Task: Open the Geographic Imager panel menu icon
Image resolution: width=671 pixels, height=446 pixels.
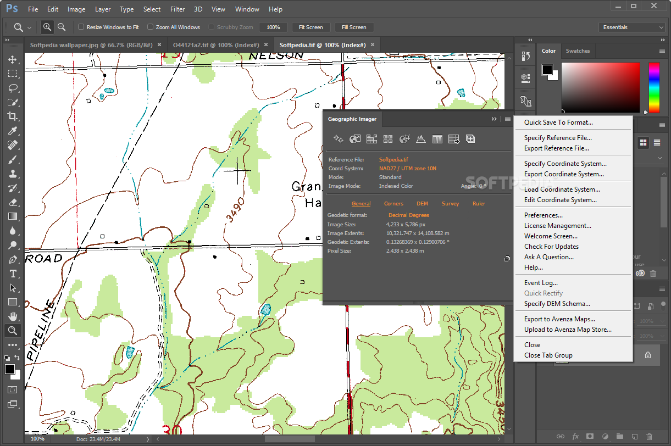Action: pos(508,119)
